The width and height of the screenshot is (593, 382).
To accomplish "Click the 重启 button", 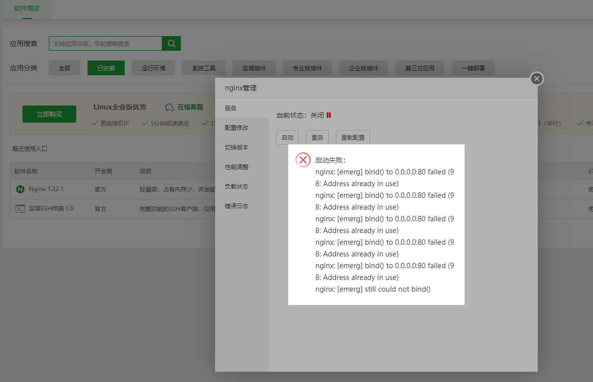I will 317,137.
